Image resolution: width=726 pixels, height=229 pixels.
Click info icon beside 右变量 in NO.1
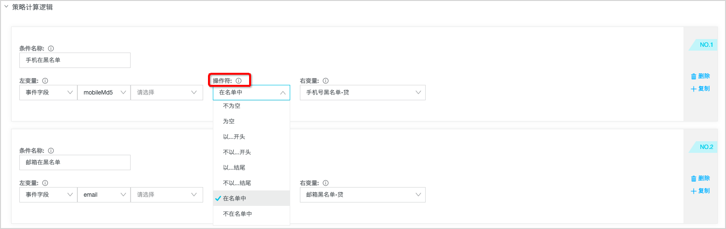(326, 81)
